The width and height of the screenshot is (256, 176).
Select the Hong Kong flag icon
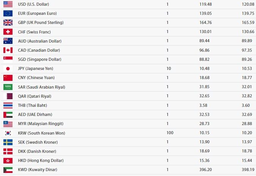[x=8, y=161]
